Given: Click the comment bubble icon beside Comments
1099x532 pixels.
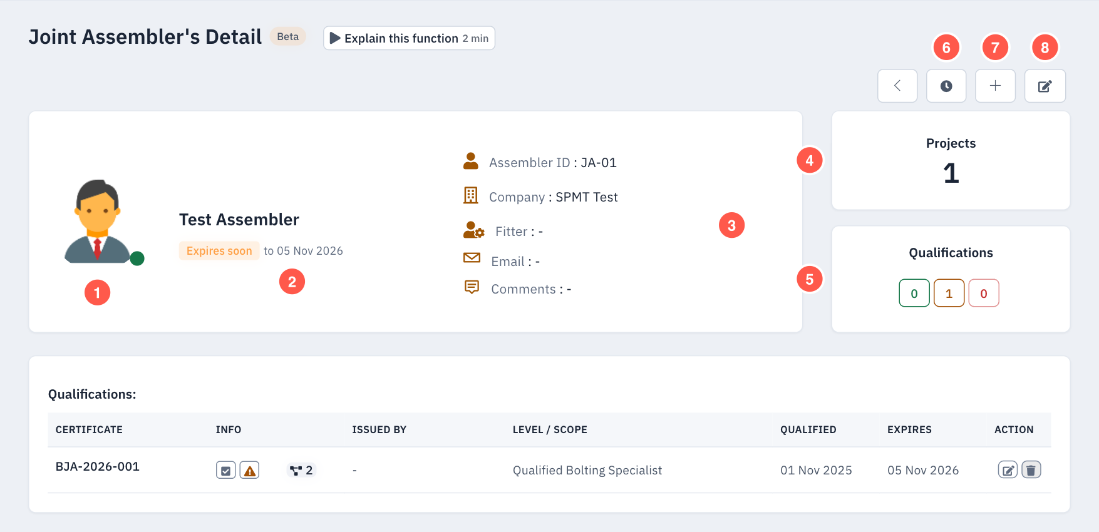Looking at the screenshot, I should pyautogui.click(x=472, y=287).
